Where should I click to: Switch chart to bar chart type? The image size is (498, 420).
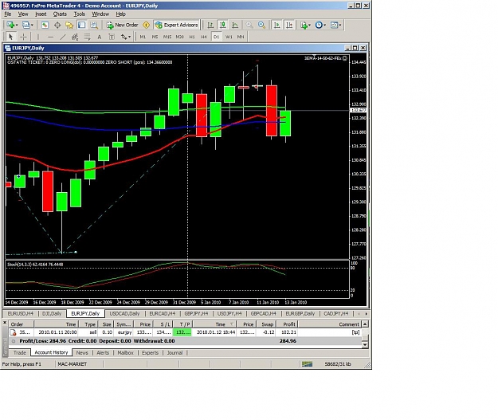click(210, 25)
